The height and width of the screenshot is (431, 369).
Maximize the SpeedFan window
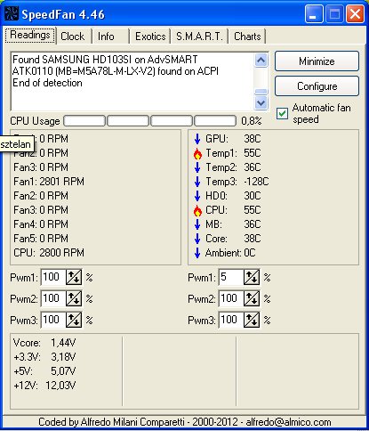(334, 14)
